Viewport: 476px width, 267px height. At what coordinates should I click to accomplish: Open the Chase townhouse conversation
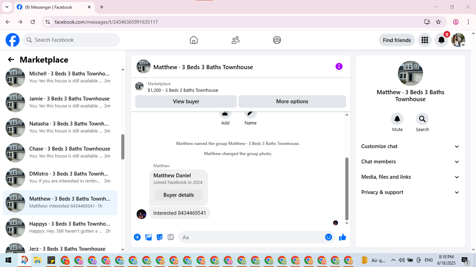(x=60, y=153)
